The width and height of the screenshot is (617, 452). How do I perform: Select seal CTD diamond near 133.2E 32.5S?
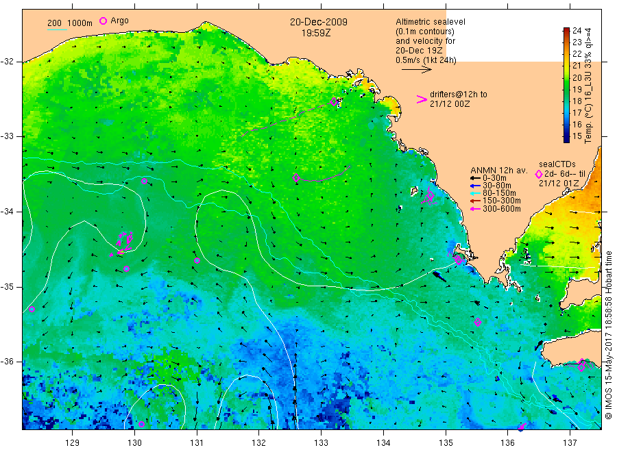(334, 101)
